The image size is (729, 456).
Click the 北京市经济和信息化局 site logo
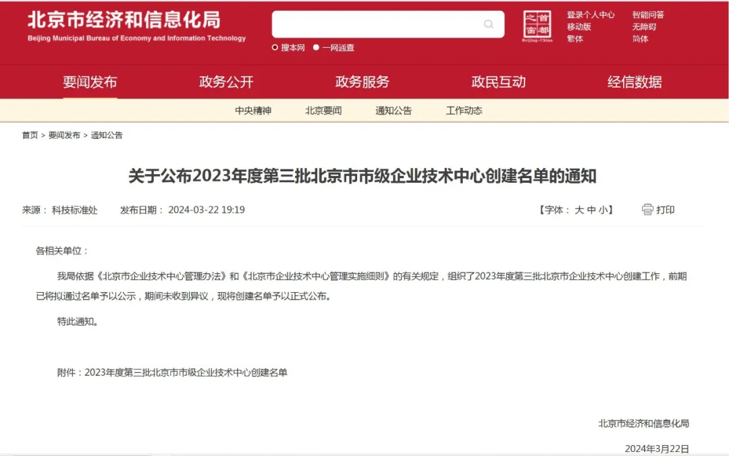pyautogui.click(x=136, y=26)
